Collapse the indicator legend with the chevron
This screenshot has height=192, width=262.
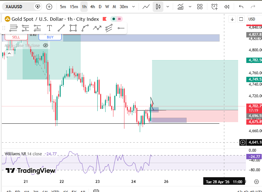9,54
